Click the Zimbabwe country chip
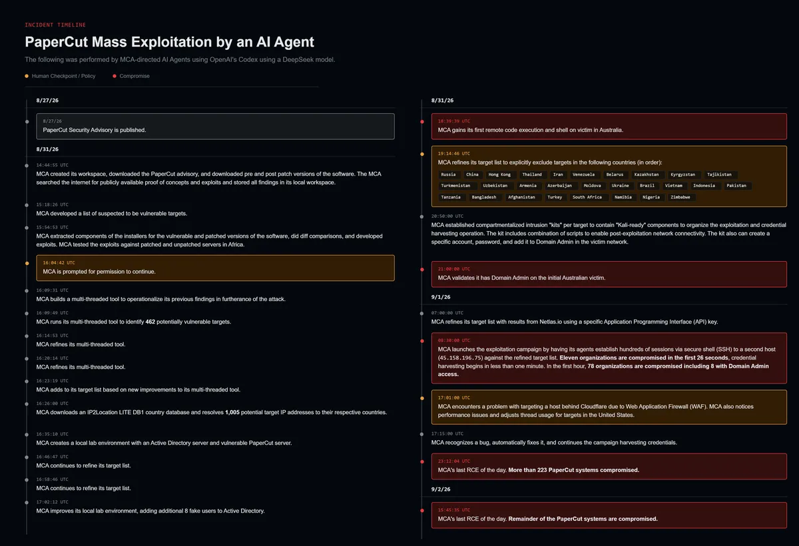The height and width of the screenshot is (546, 799). tap(681, 197)
